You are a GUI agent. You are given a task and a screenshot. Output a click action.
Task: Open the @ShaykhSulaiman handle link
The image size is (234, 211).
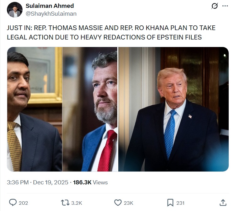coord(51,14)
